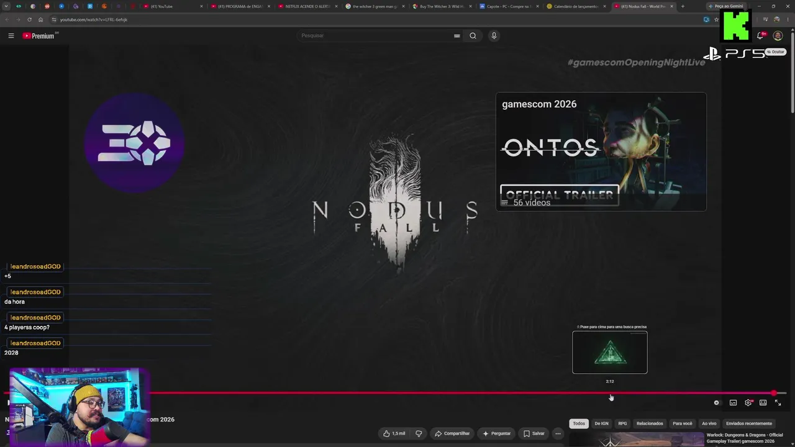795x447 pixels.
Task: Go to the YouTube Premium home logo
Action: pyautogui.click(x=39, y=36)
